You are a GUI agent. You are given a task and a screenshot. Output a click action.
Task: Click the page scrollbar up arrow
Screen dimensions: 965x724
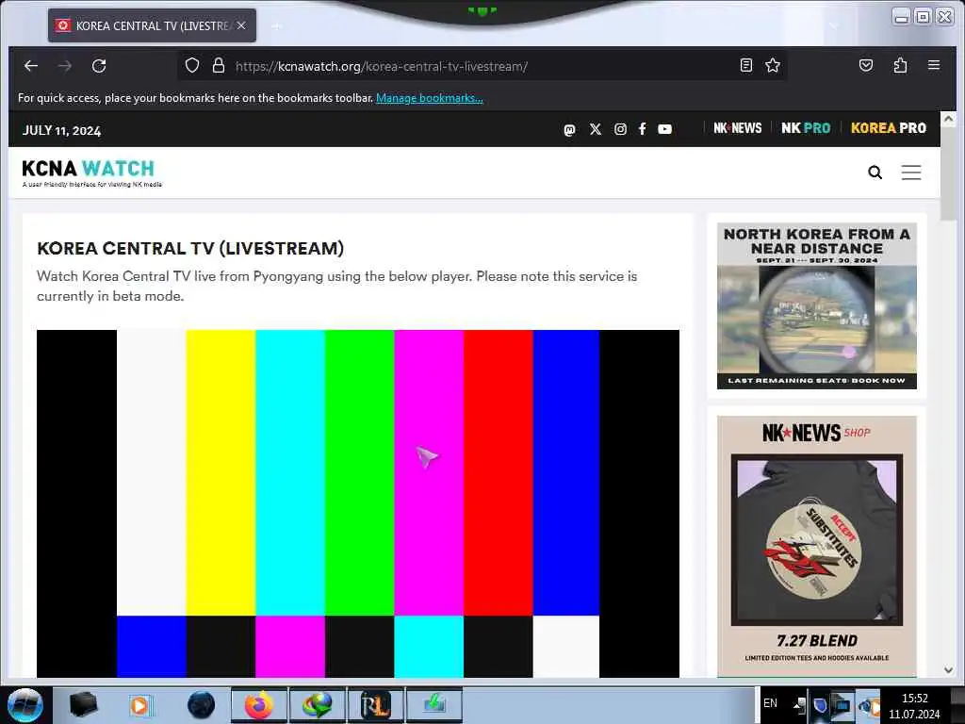tap(948, 119)
